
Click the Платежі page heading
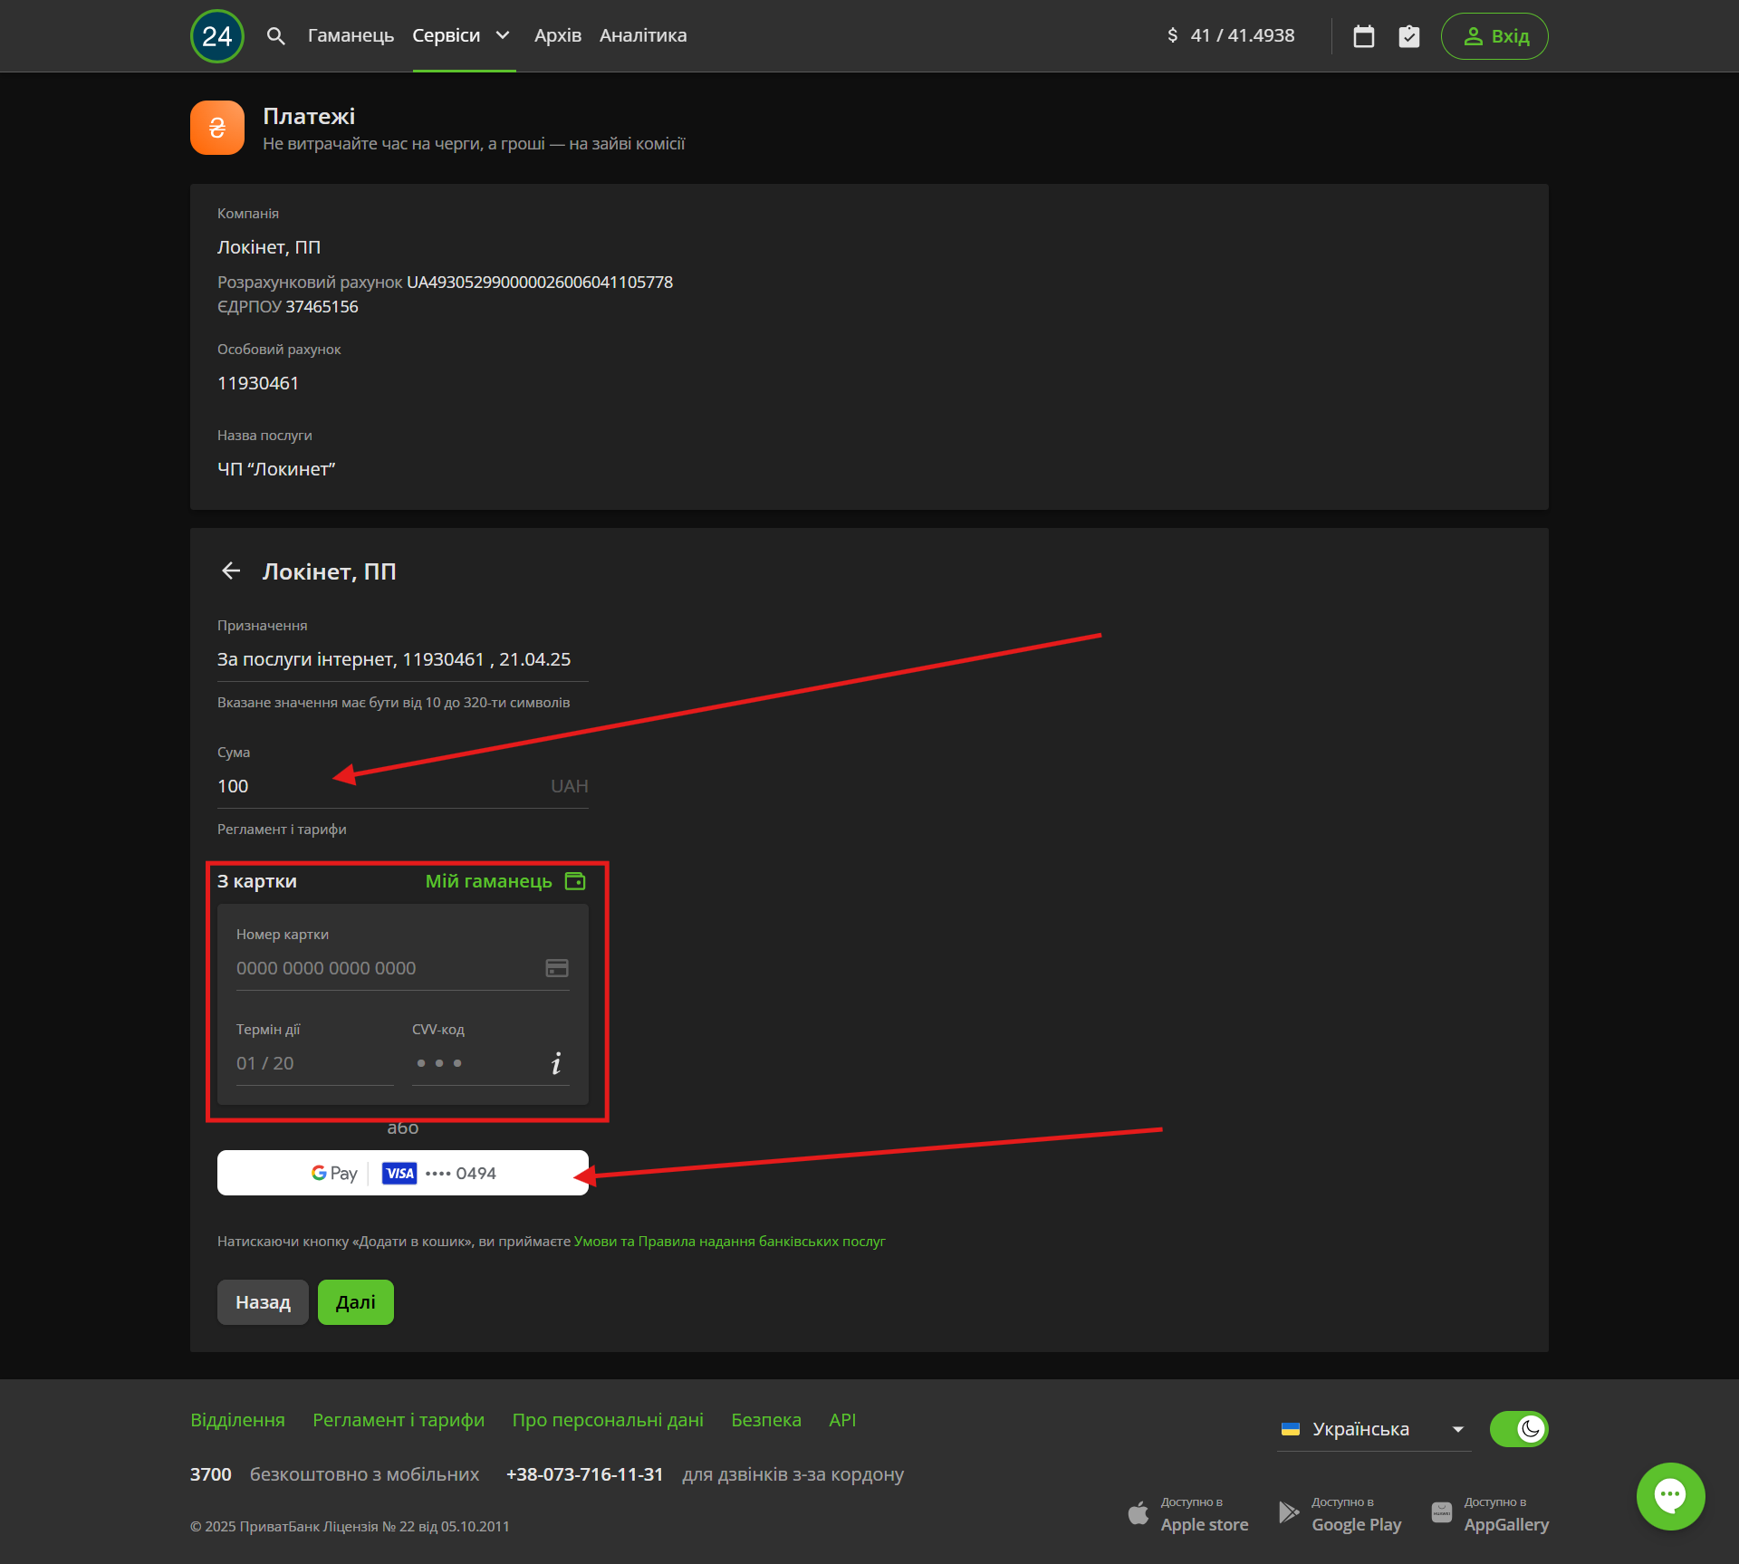309,116
